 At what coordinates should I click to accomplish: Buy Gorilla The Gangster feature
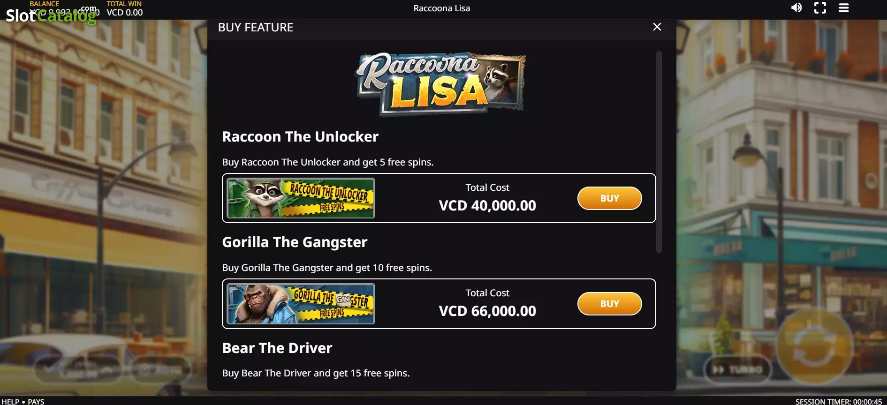point(609,304)
